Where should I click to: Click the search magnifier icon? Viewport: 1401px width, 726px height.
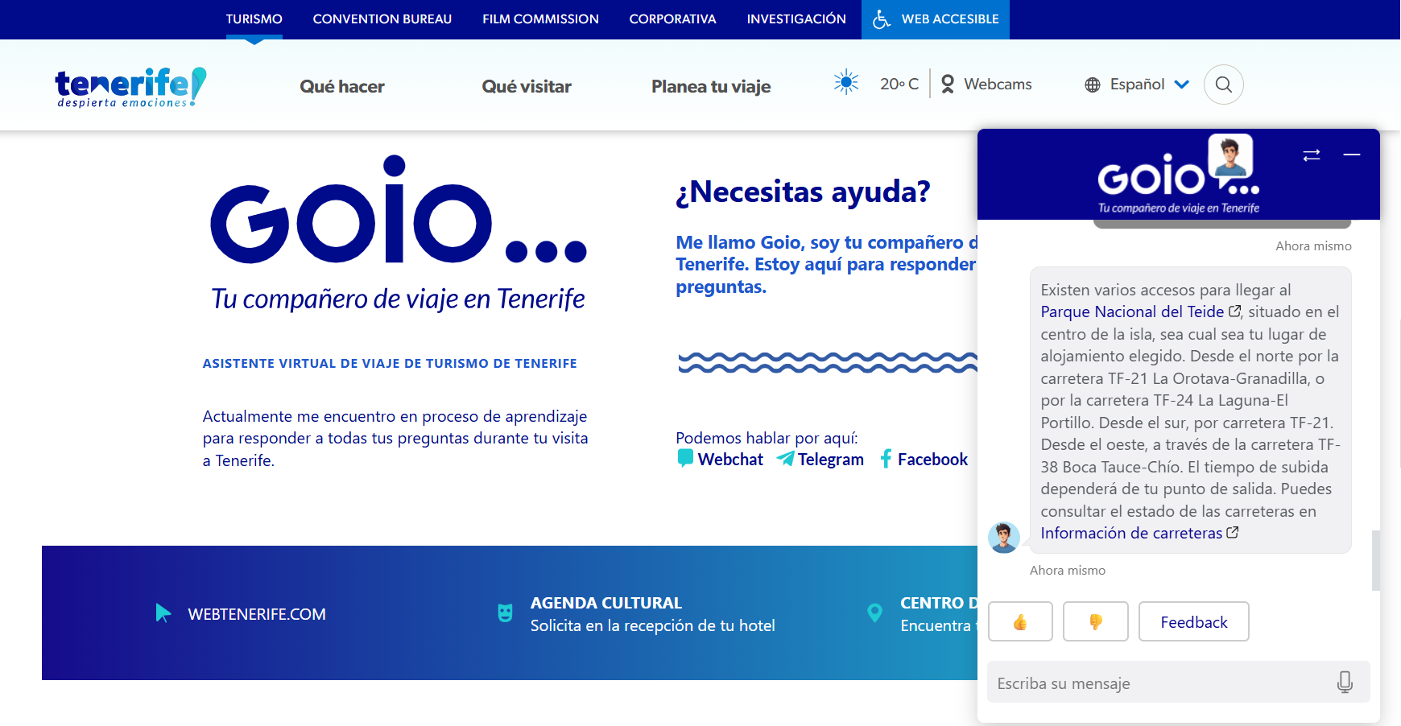1223,85
